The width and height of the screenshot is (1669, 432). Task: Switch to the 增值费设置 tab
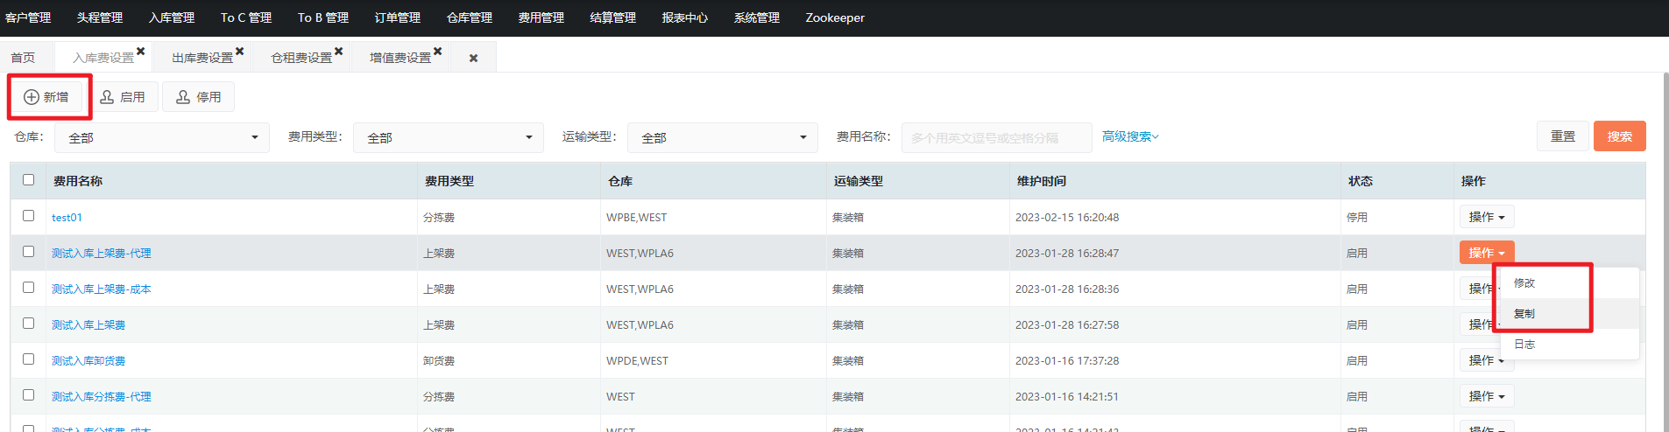(400, 58)
